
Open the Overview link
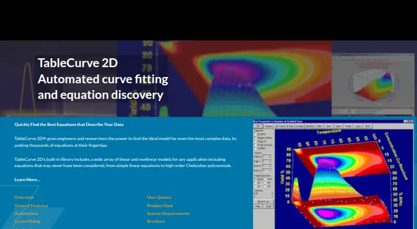tap(24, 197)
